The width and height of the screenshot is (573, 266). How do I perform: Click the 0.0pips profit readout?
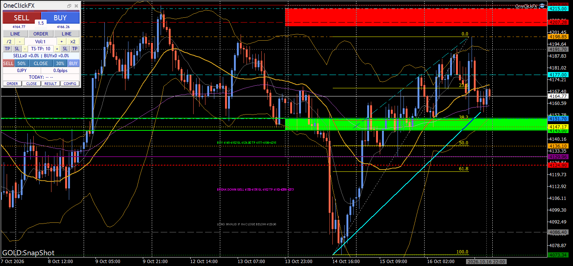[x=60, y=70]
